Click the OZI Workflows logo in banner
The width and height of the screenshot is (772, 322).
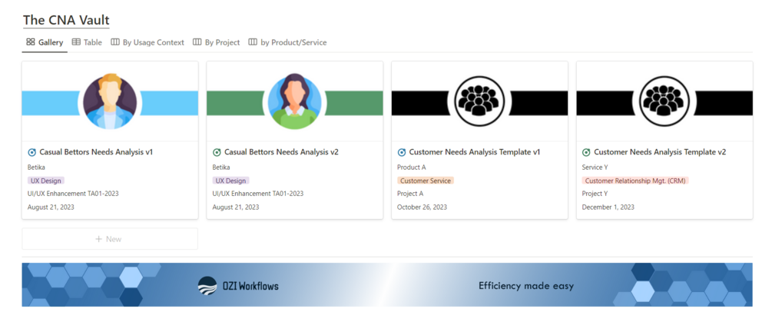pyautogui.click(x=238, y=286)
